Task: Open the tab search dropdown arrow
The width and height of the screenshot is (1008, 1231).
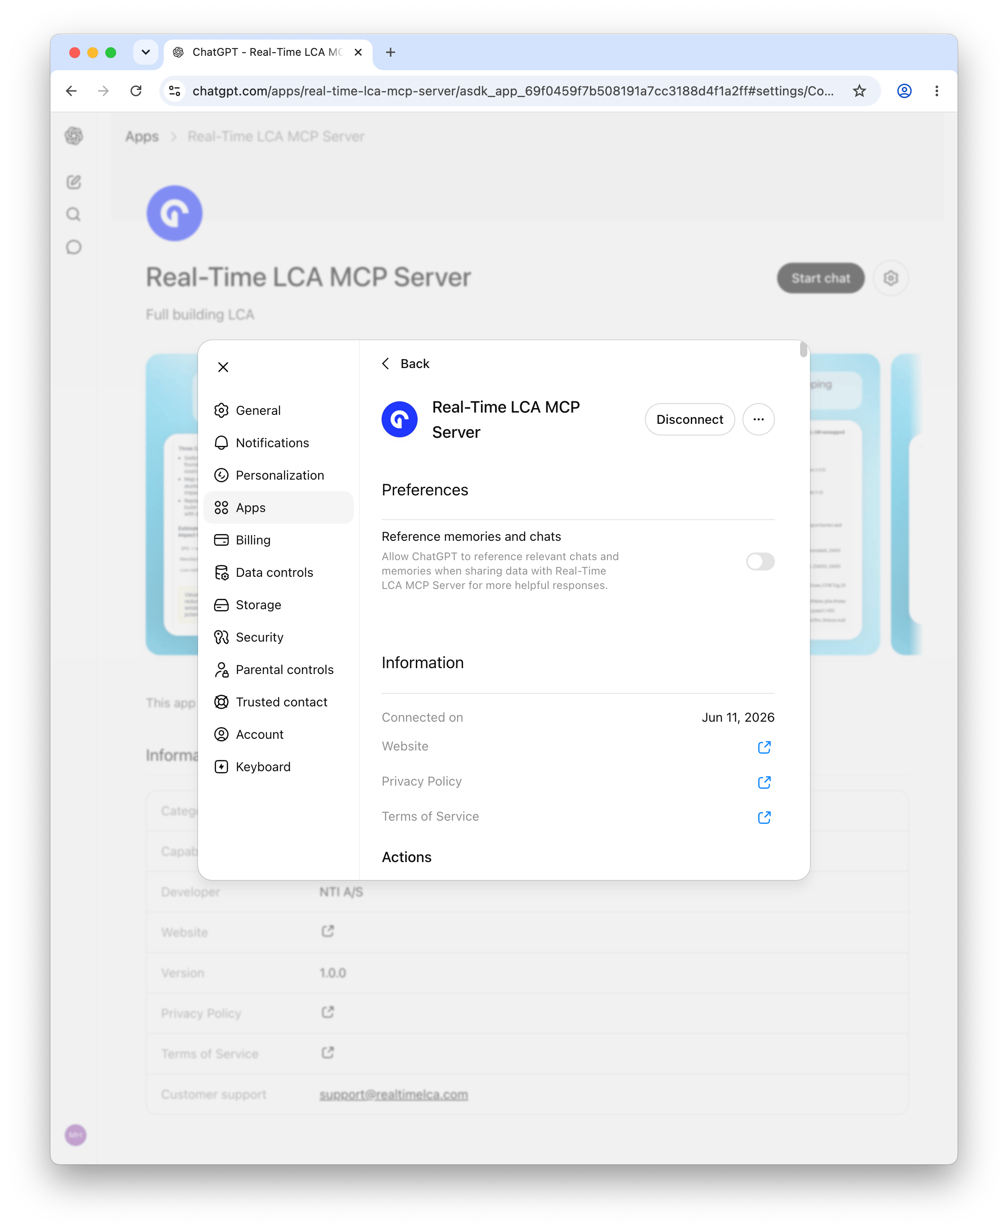Action: (x=146, y=52)
